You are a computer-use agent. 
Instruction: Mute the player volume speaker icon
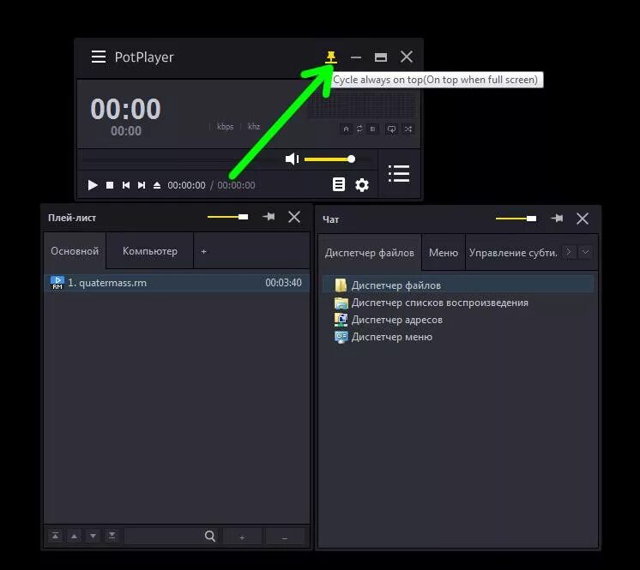click(292, 159)
